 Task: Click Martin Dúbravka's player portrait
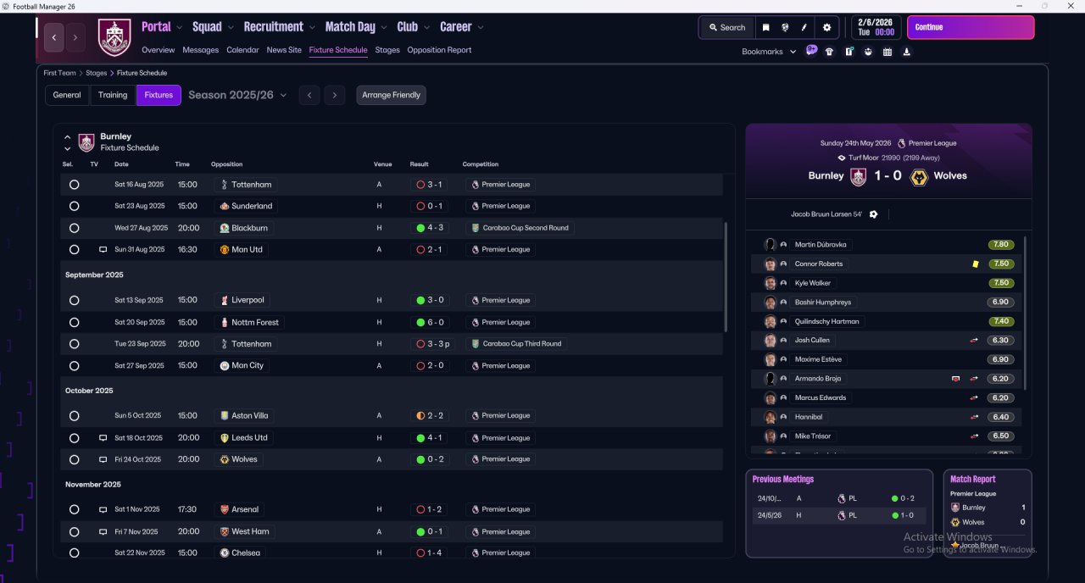(770, 245)
